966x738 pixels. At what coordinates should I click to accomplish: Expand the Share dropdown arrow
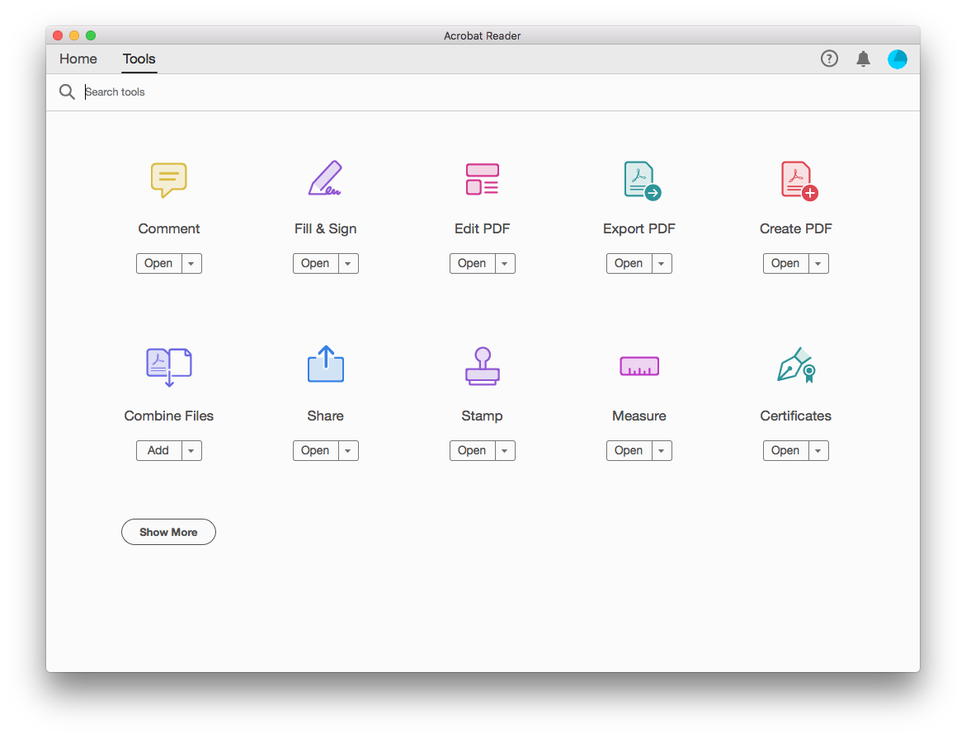point(348,451)
